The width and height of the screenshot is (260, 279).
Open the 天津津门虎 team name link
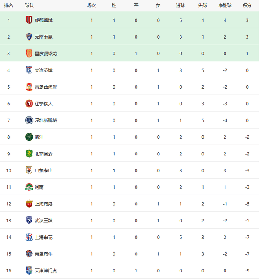[x=46, y=270]
